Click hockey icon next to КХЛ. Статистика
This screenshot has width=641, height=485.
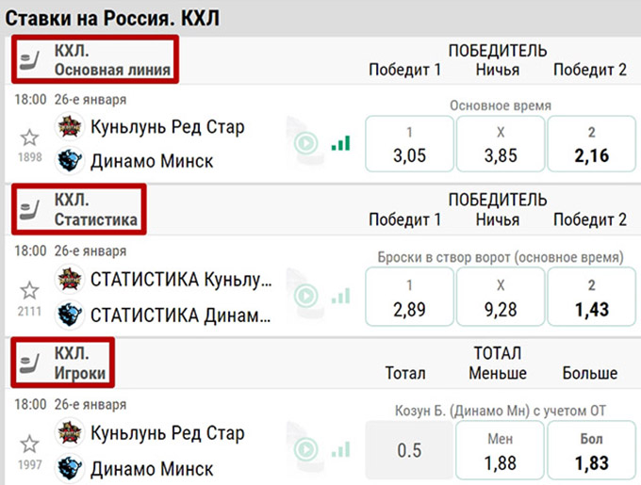click(x=29, y=210)
